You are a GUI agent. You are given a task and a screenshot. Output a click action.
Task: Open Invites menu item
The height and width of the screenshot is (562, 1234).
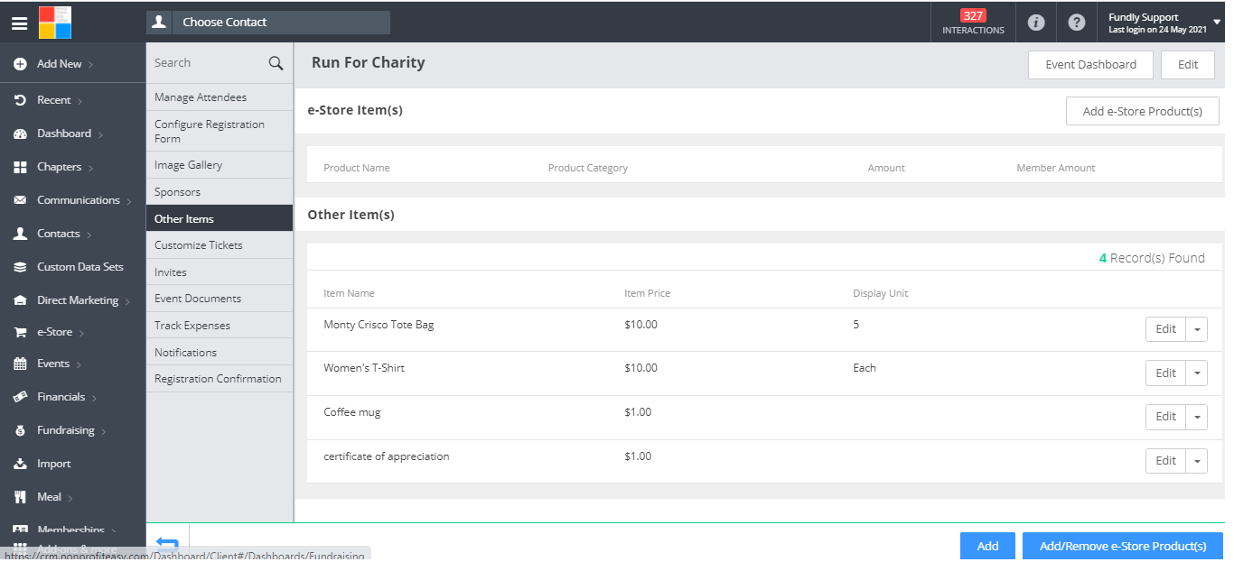(220, 272)
